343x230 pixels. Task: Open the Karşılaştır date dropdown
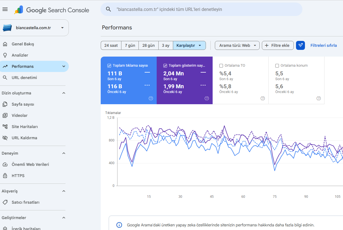click(x=189, y=45)
